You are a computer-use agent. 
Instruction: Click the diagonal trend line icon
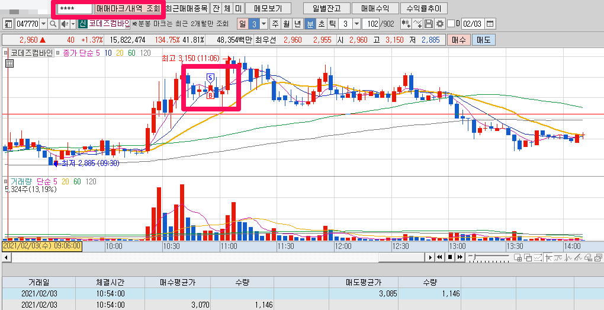(578, 258)
